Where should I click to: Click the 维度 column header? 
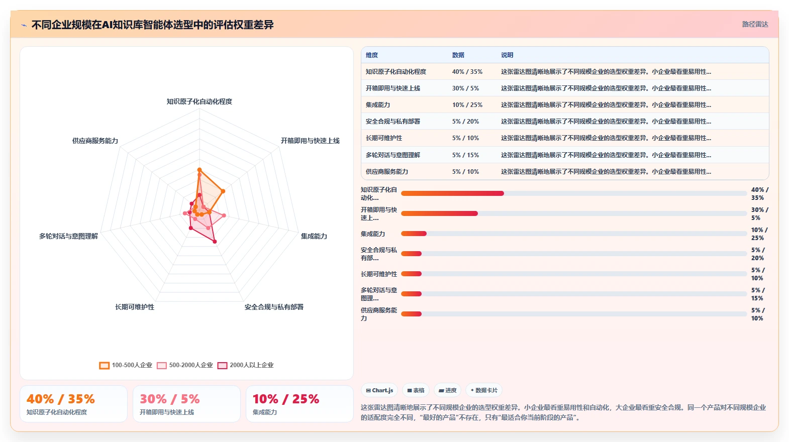[x=372, y=55]
